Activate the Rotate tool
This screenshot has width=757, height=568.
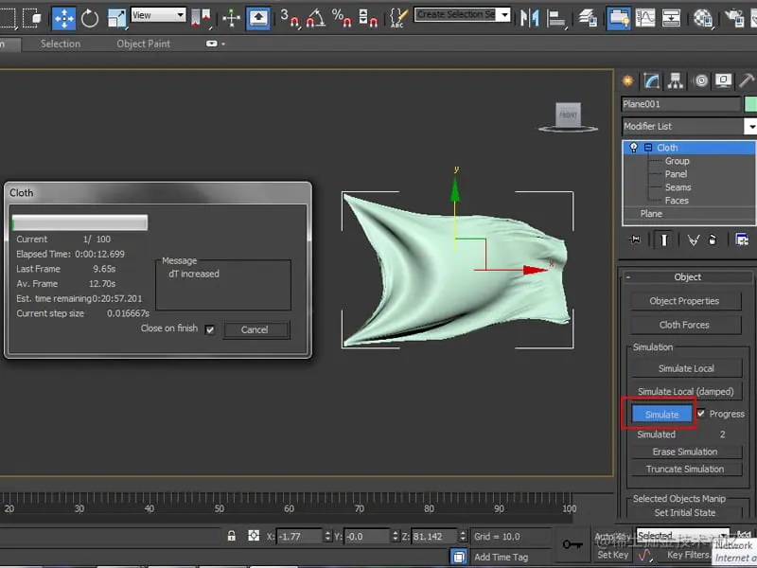90,17
